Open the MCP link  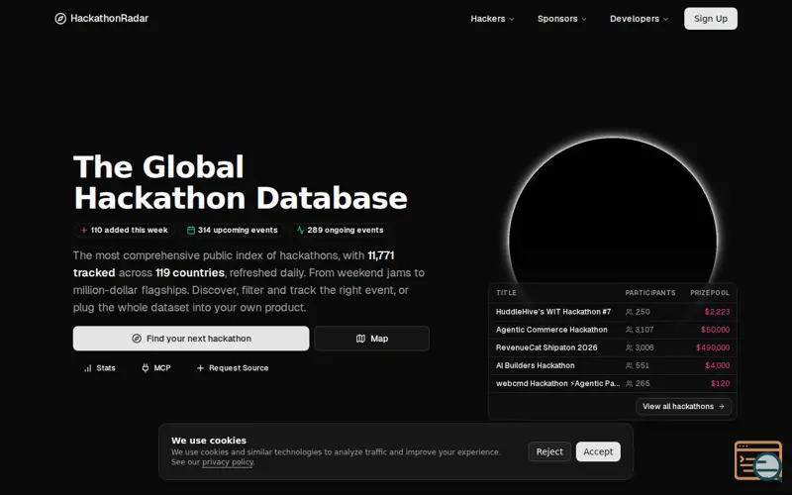pyautogui.click(x=156, y=368)
